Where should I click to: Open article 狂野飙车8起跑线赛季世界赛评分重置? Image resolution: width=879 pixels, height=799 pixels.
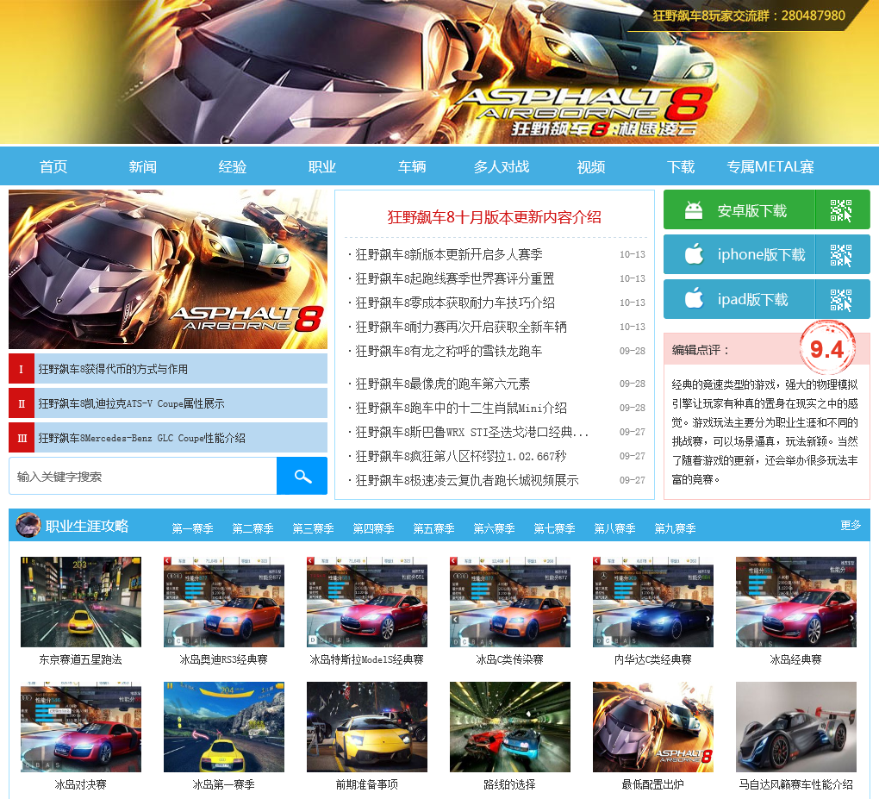[x=455, y=278]
